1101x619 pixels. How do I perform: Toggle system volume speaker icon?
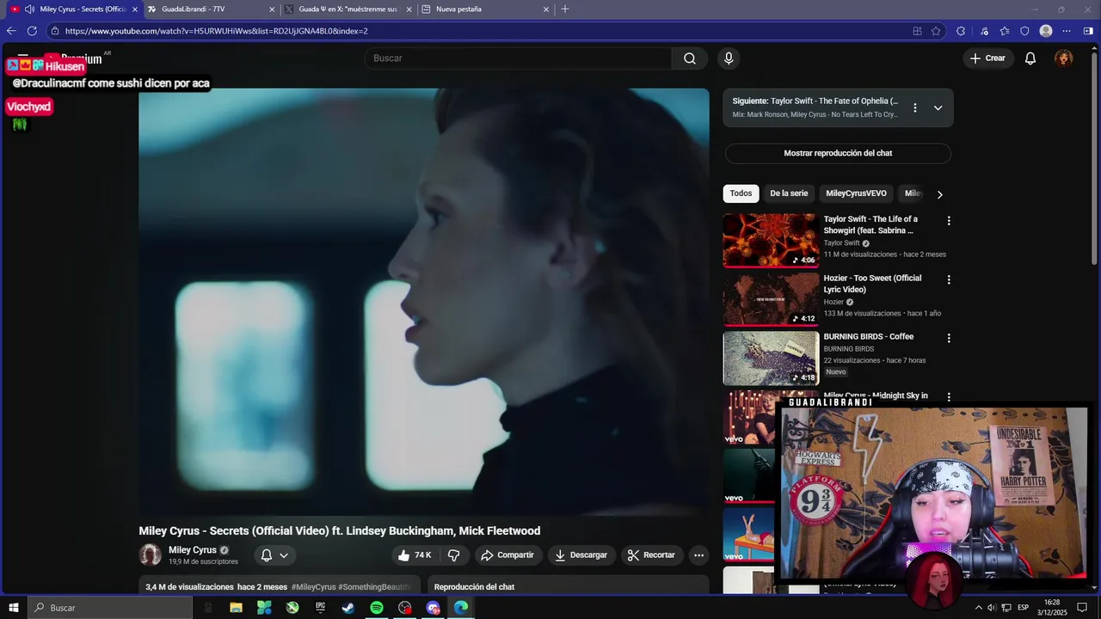[992, 608]
